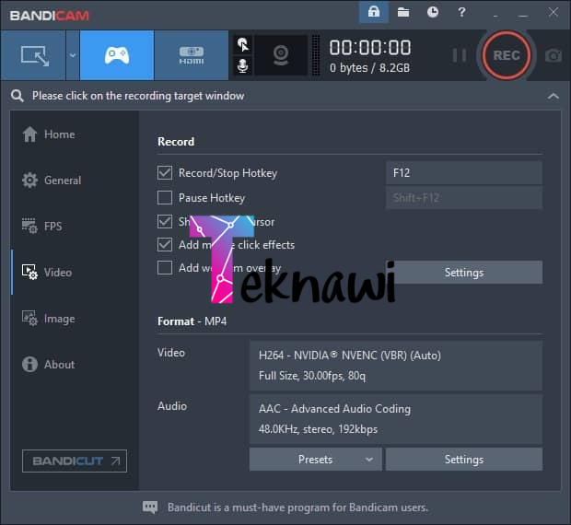Click the chat bubble icon at bottom
Image resolution: width=571 pixels, height=525 pixels.
point(150,507)
